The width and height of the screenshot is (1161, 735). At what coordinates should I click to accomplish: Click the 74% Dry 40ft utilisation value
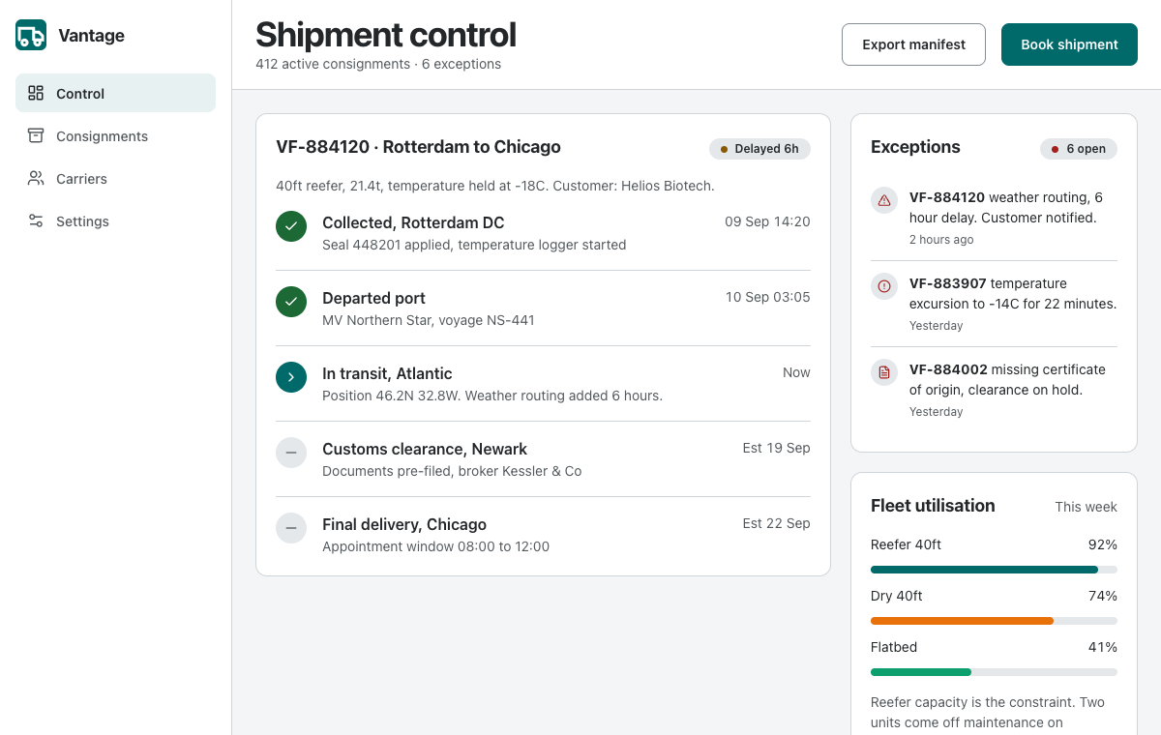[x=1102, y=596]
